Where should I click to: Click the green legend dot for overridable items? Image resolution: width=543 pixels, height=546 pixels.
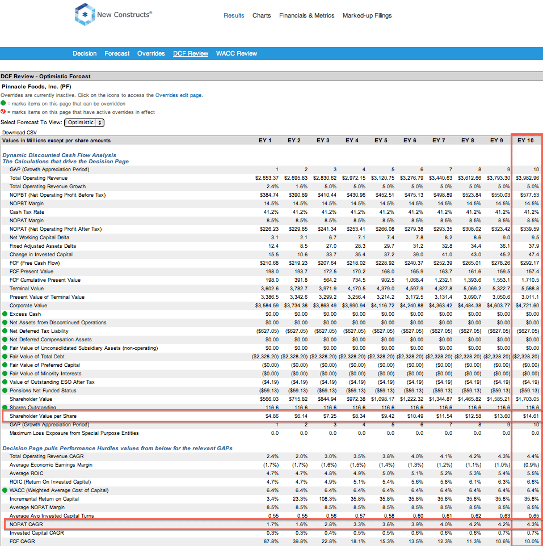(x=3, y=103)
